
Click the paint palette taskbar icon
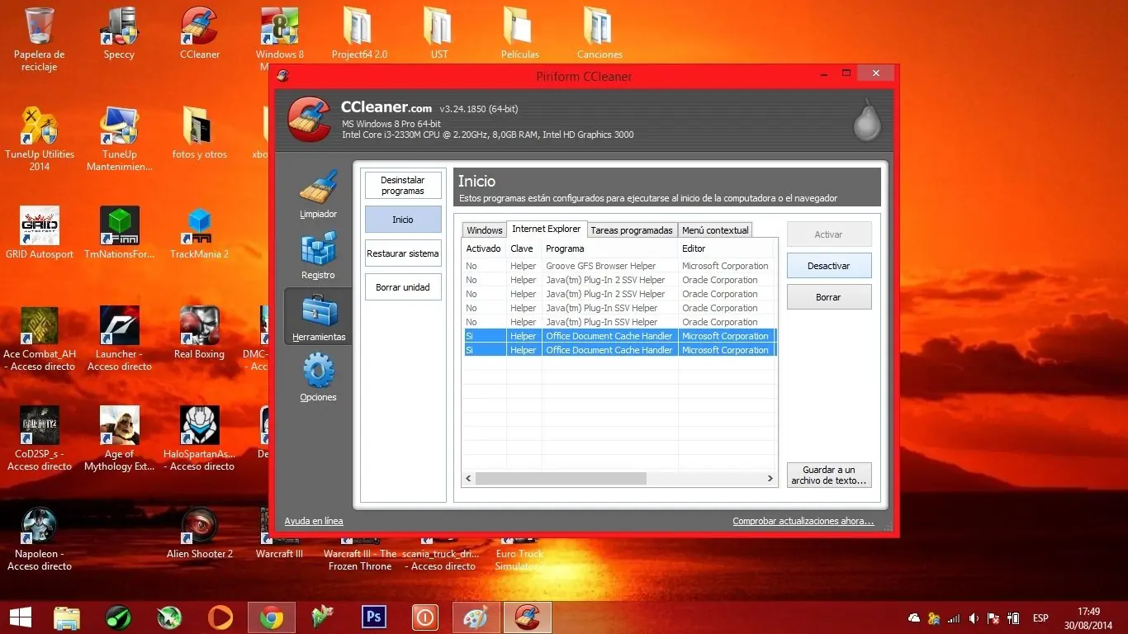(476, 617)
